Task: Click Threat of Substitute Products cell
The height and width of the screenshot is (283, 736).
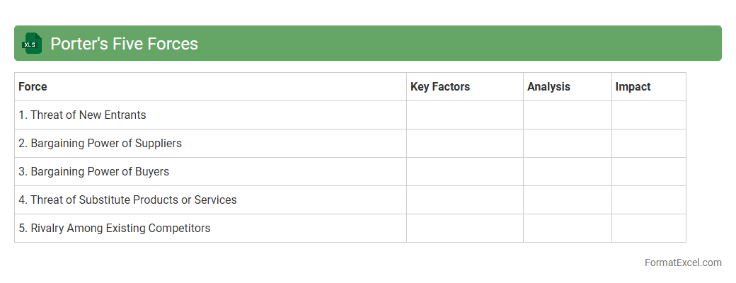Action: tap(127, 200)
